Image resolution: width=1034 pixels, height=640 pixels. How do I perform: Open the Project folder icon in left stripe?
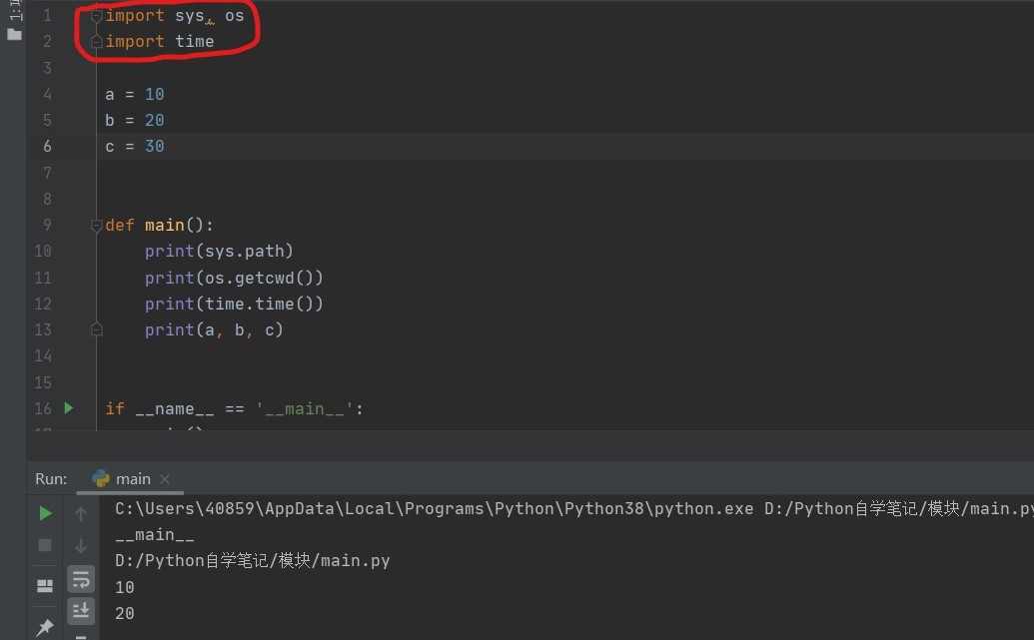pos(15,34)
